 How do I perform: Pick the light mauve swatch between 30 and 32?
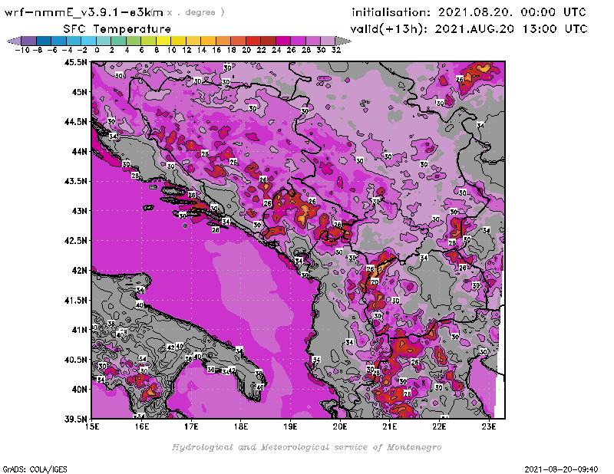(328, 41)
